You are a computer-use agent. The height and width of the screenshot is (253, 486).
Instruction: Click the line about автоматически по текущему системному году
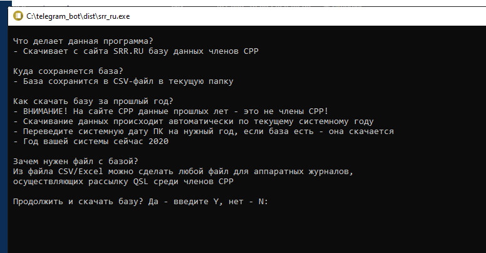click(194, 121)
